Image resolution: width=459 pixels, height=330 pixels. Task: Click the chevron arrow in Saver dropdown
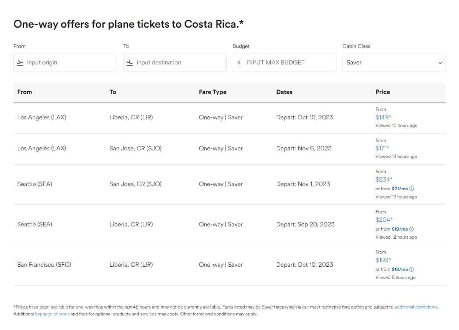point(440,63)
